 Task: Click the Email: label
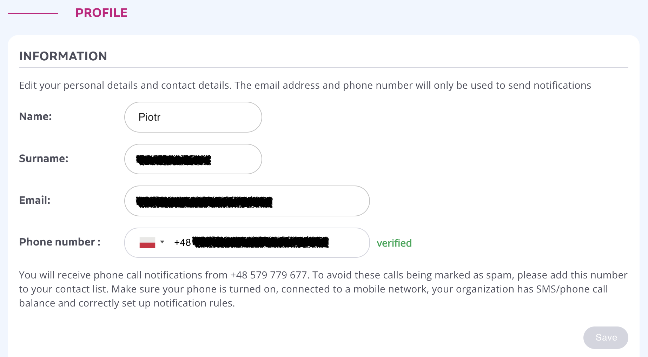click(x=35, y=200)
